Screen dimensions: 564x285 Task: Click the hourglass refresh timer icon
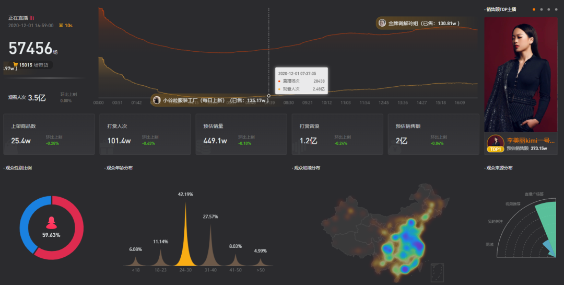pos(61,26)
